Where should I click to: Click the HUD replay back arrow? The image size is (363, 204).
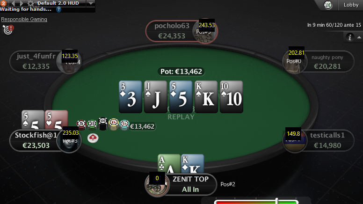click(x=14, y=3)
